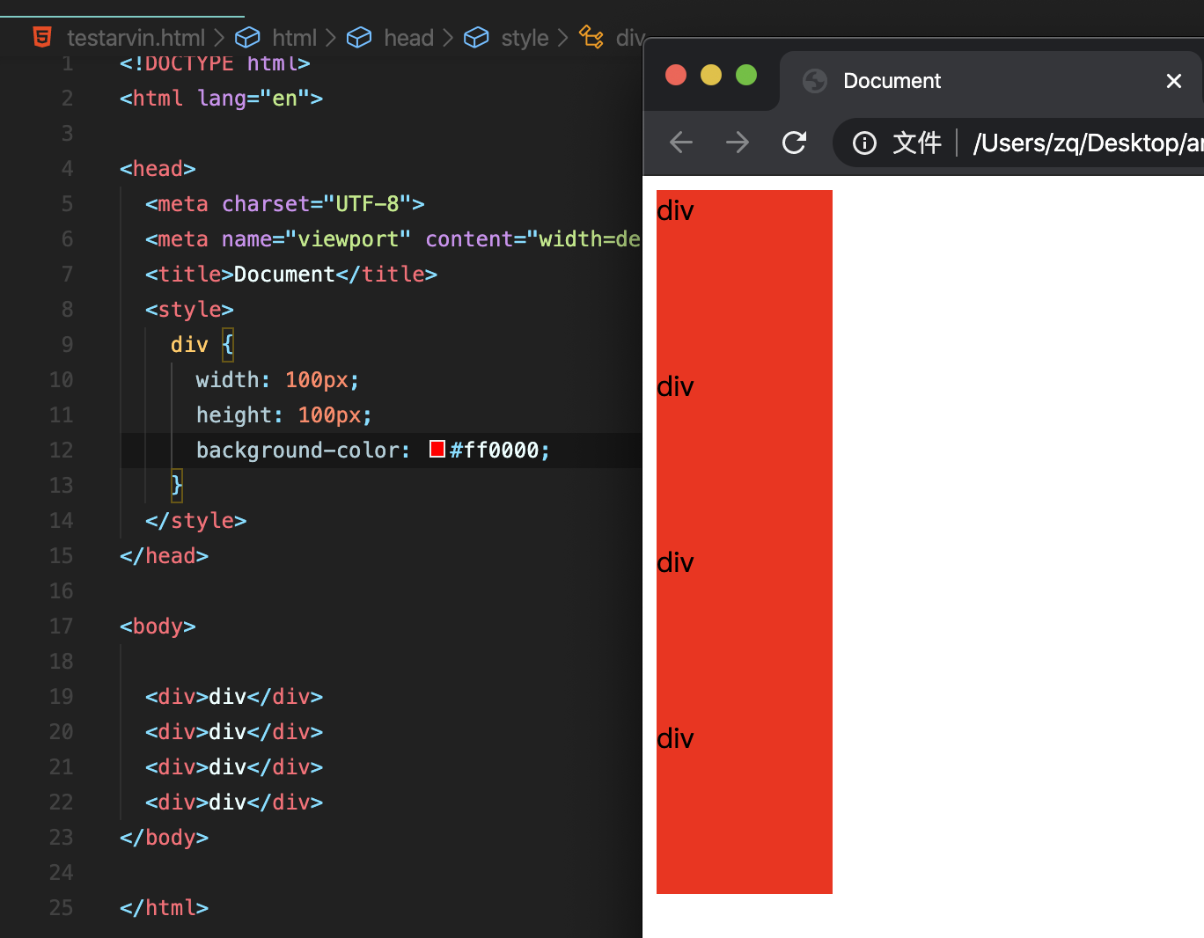
Task: Click the HTML5 file icon in breadcrumb
Action: tap(42, 37)
